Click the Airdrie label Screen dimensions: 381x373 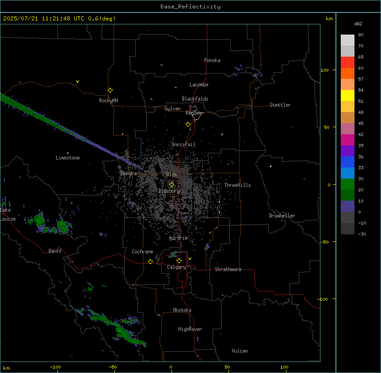pos(178,238)
